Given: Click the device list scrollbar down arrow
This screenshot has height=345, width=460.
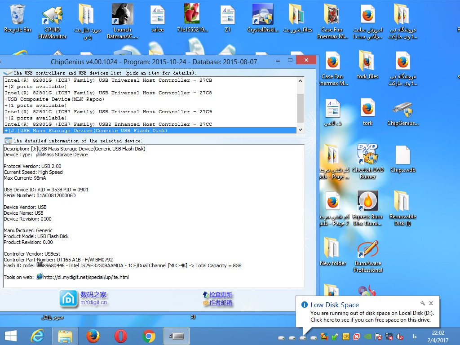Looking at the screenshot, I should [300, 130].
